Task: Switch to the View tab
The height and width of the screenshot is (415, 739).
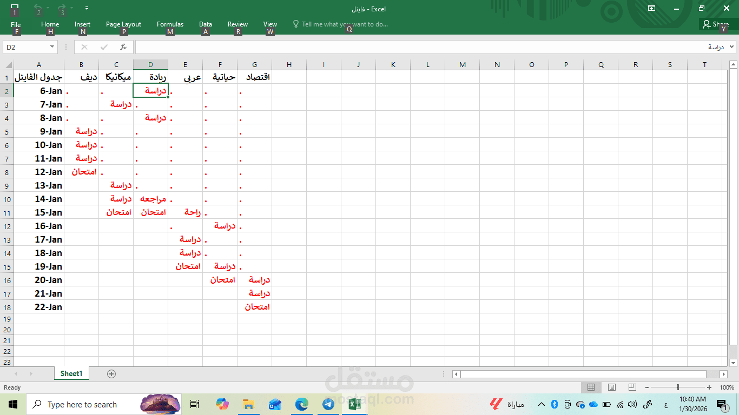Action: tap(270, 24)
